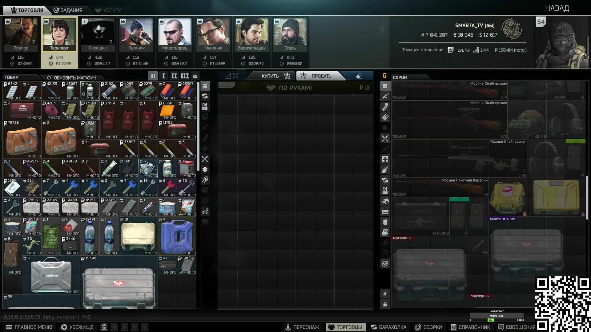
Task: Open the УСЛУГИ tab
Action: click(108, 10)
